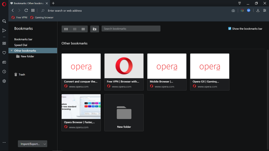The image size is (269, 151).
Task: Click the sidebar search icon
Action: click(4, 21)
